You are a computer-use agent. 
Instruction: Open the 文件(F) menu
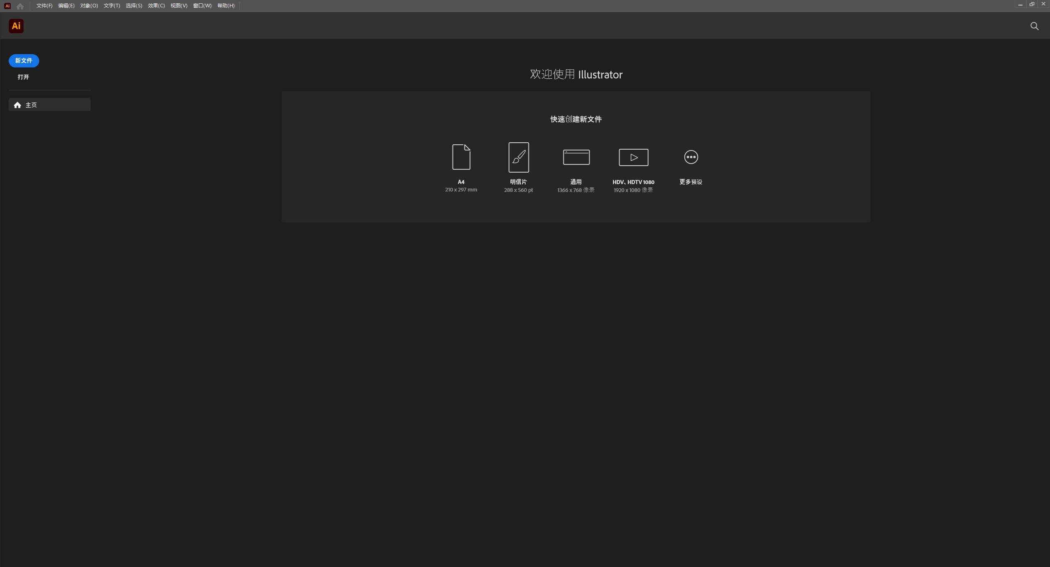[x=44, y=6]
